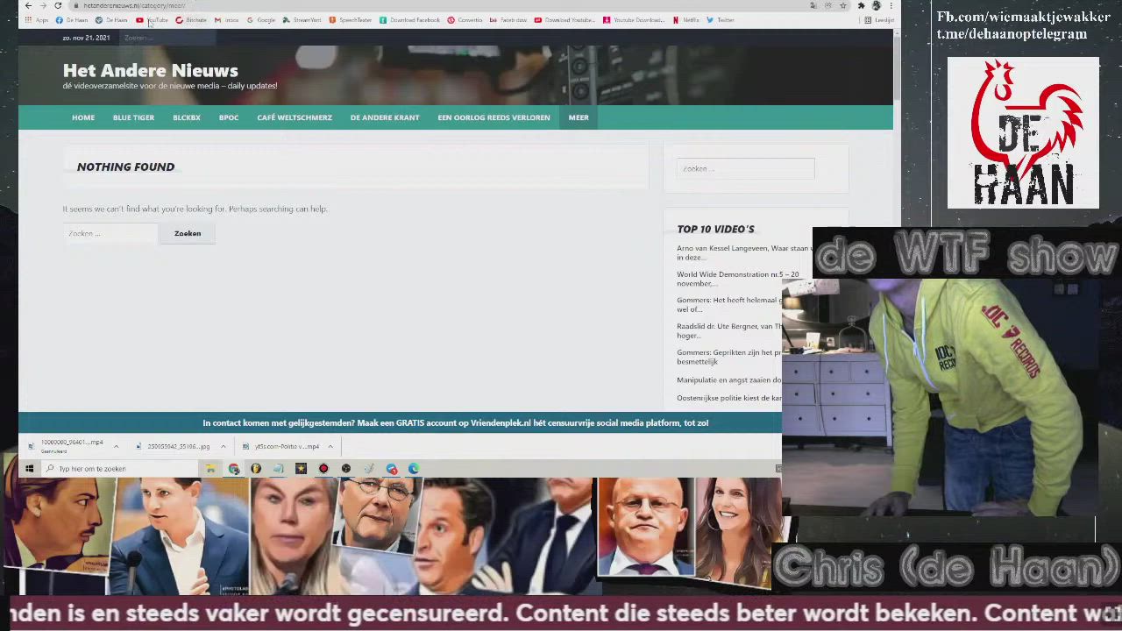1122x631 pixels.
Task: Bookmark this page with the star icon
Action: tap(842, 5)
